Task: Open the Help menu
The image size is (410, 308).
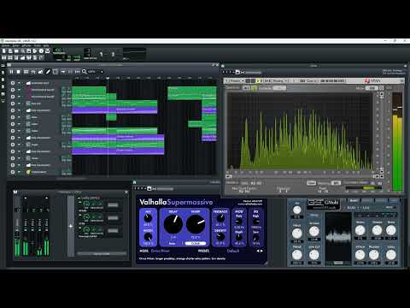Action: tap(46, 45)
